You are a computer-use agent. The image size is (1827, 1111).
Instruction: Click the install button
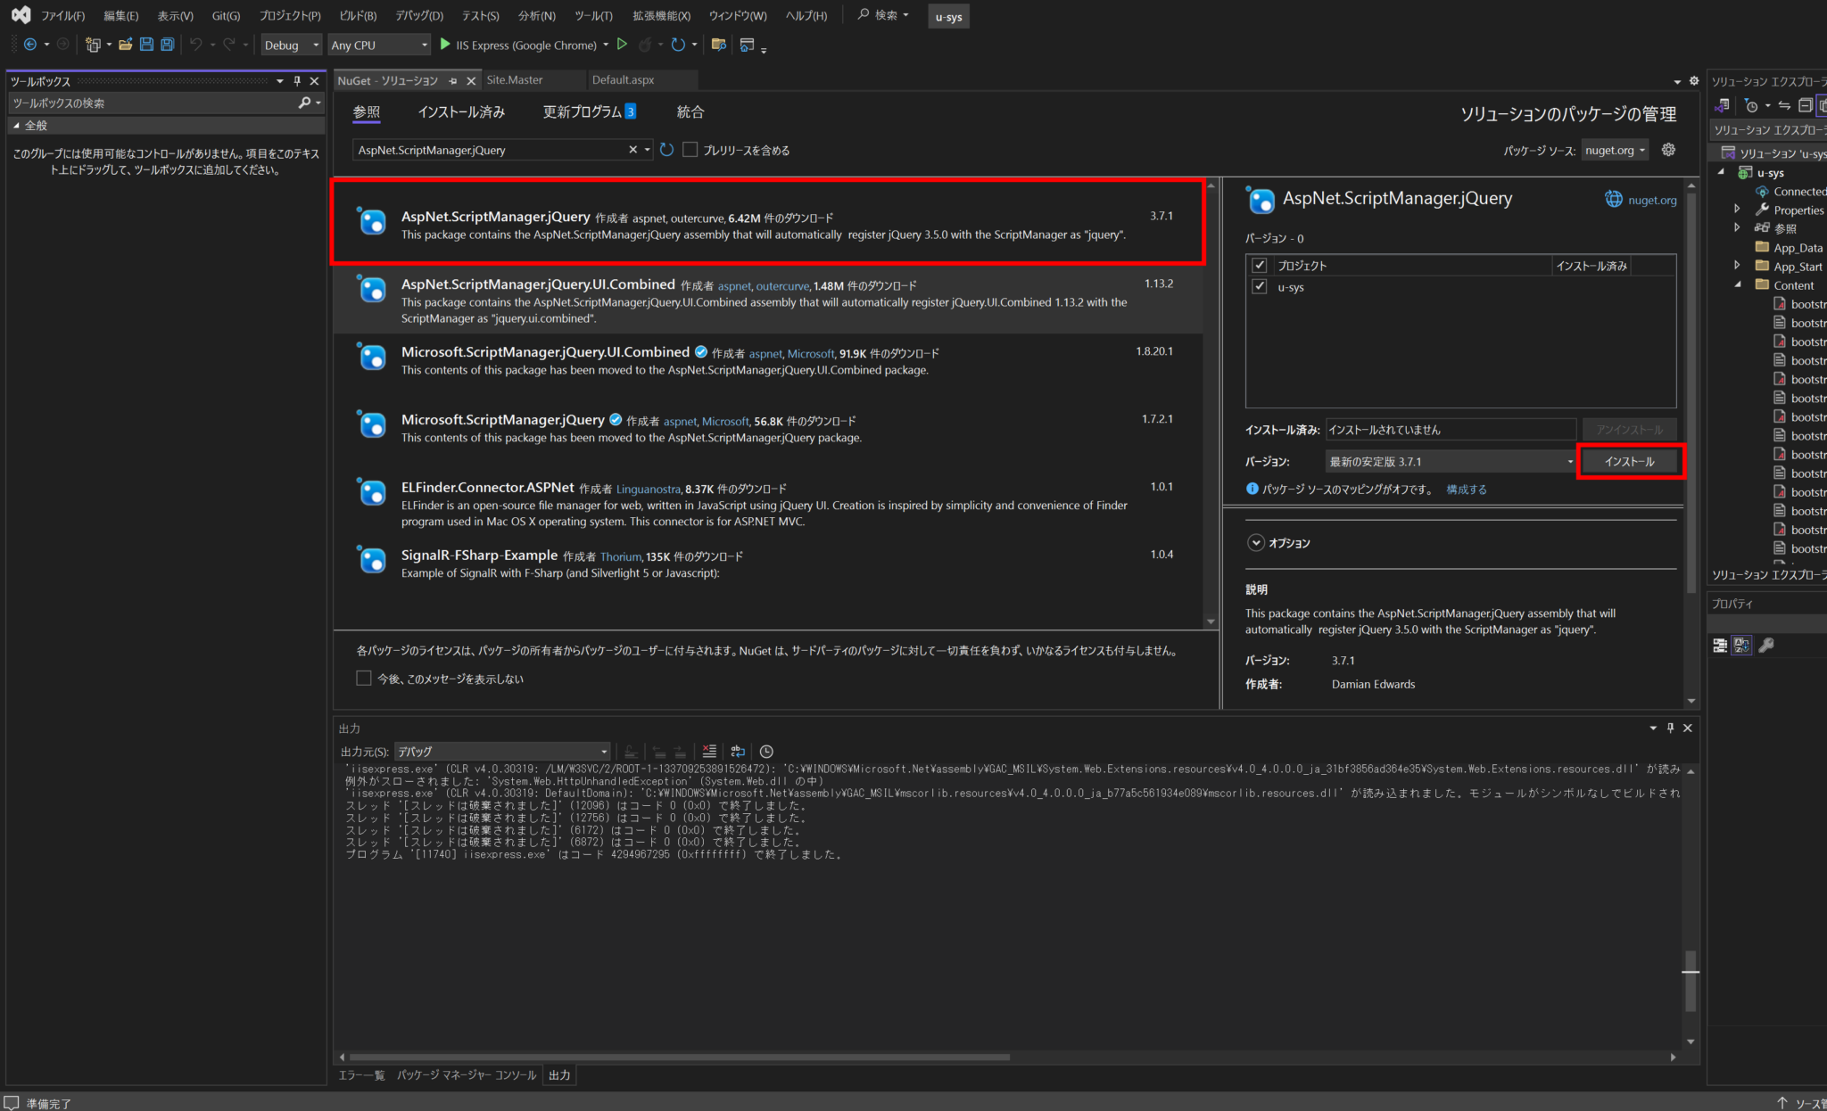[x=1630, y=462]
